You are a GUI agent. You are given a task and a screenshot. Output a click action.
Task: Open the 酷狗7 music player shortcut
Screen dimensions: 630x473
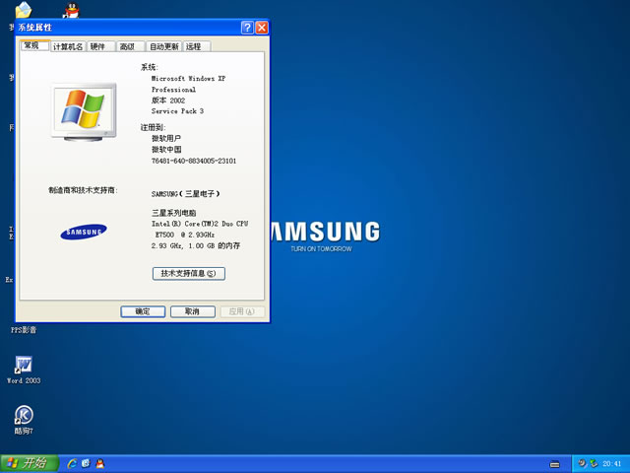[x=23, y=416]
